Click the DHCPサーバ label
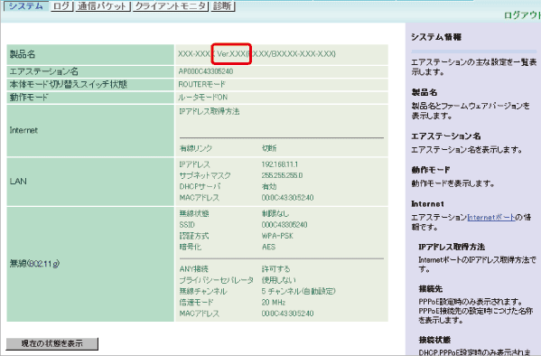Viewport: 541px width, 356px height. click(x=200, y=186)
